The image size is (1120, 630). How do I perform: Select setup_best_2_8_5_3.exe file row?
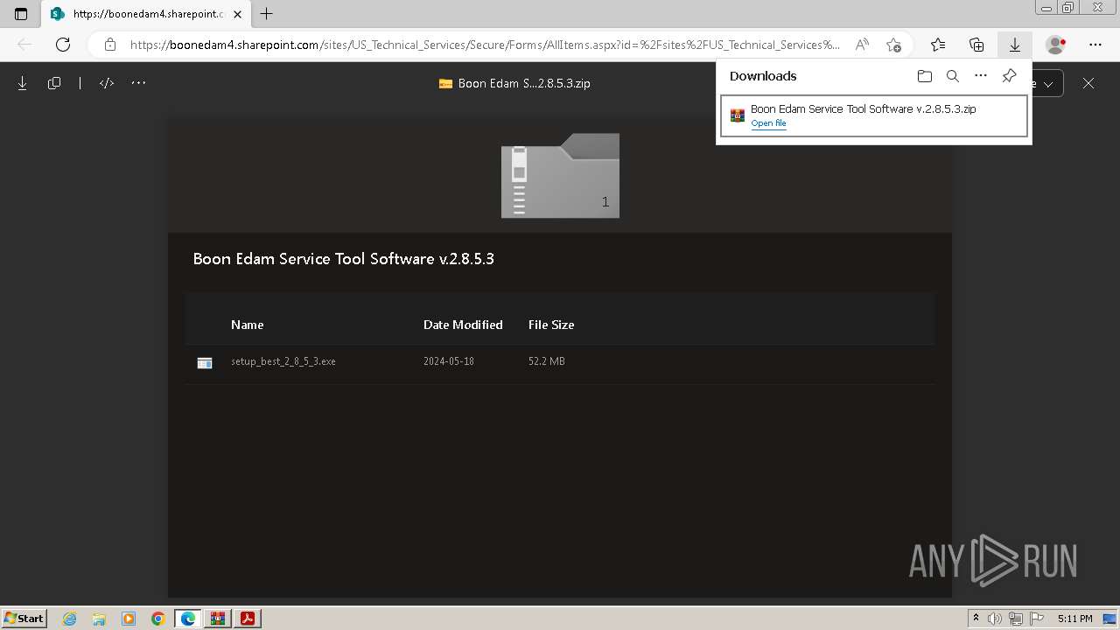click(x=560, y=362)
